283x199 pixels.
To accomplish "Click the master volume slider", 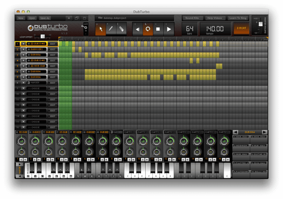I will pyautogui.click(x=259, y=24).
